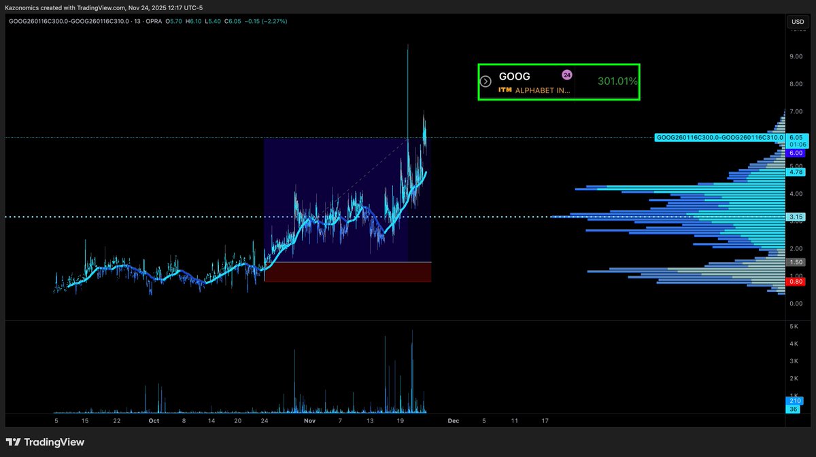Click the red stop-loss zone of the position
This screenshot has width=816, height=457.
pyautogui.click(x=347, y=272)
